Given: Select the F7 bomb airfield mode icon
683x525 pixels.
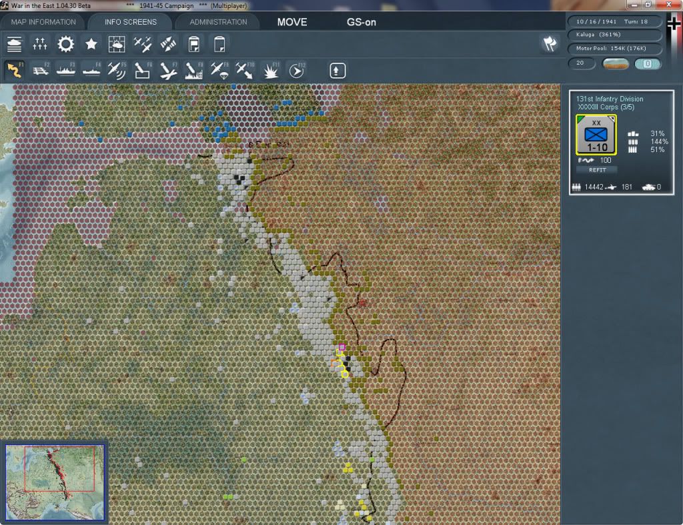Looking at the screenshot, I should pyautogui.click(x=168, y=70).
